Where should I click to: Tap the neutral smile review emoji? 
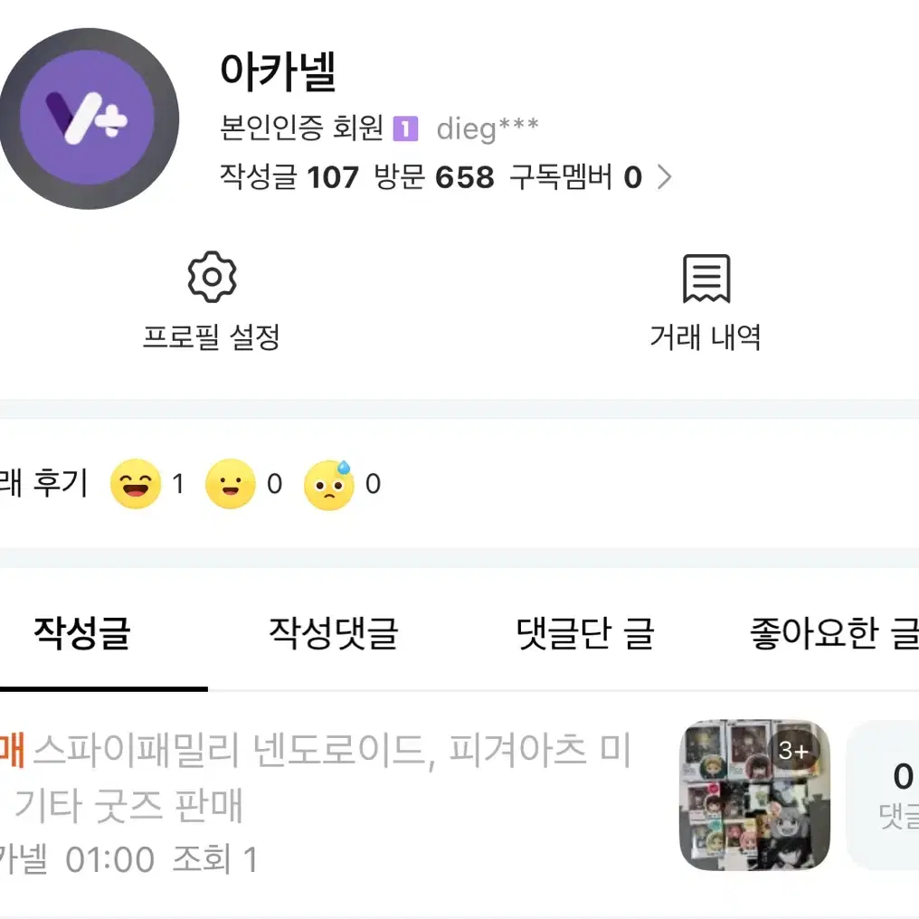click(x=231, y=484)
